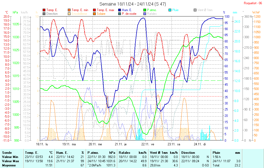This screenshot has height=168, width=264.
Task: Select the Rafales legend label
Action: point(152,14)
